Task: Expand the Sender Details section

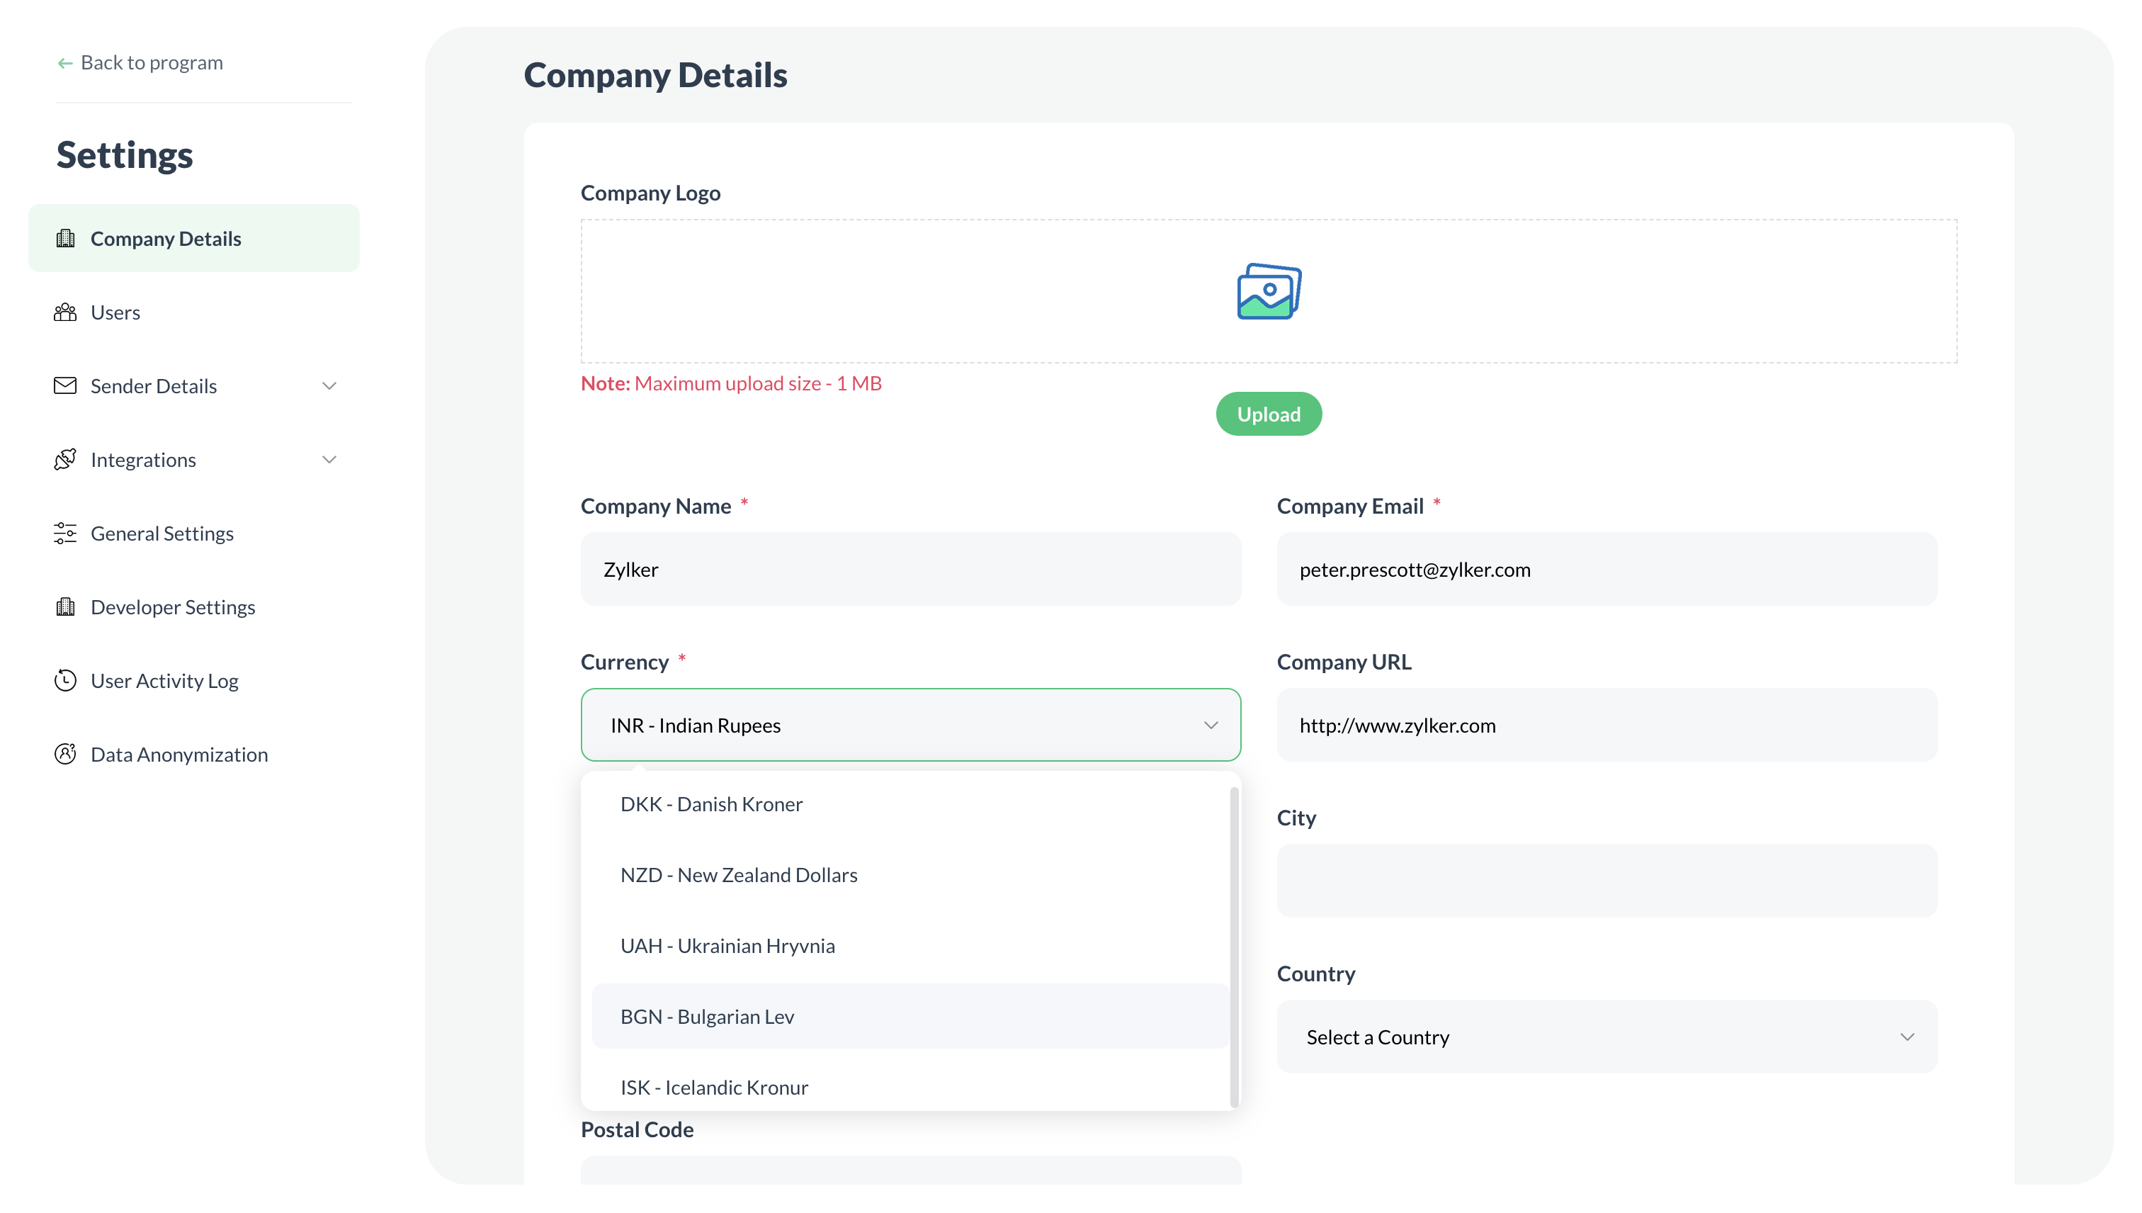Action: click(330, 385)
